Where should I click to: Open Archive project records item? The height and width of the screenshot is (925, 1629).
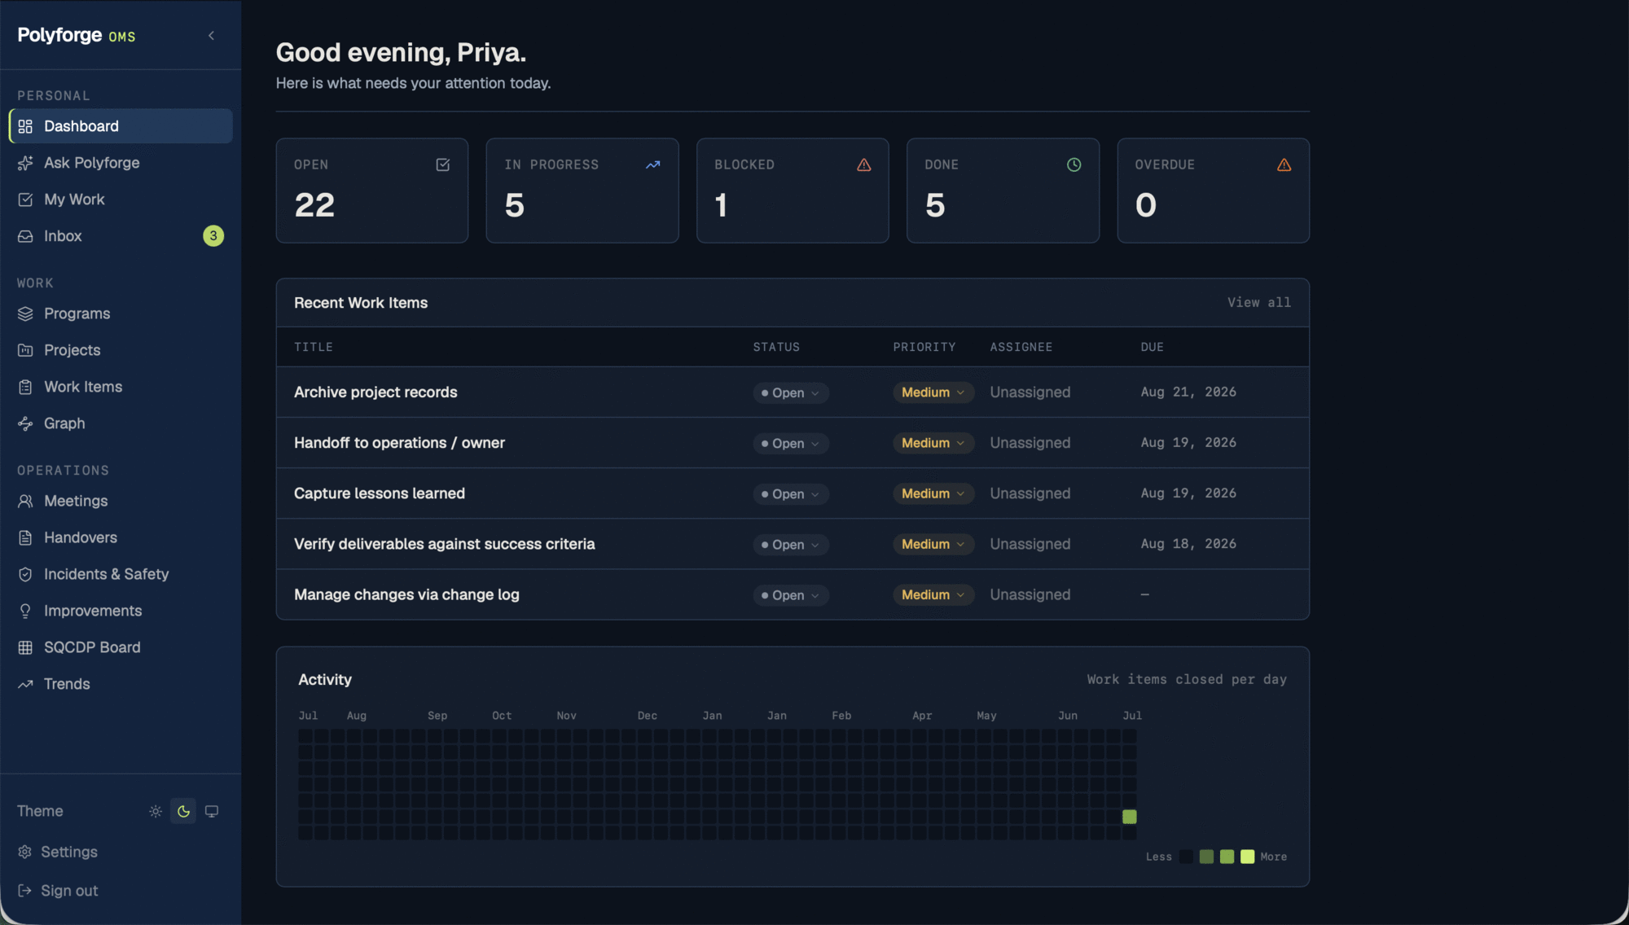pos(375,392)
